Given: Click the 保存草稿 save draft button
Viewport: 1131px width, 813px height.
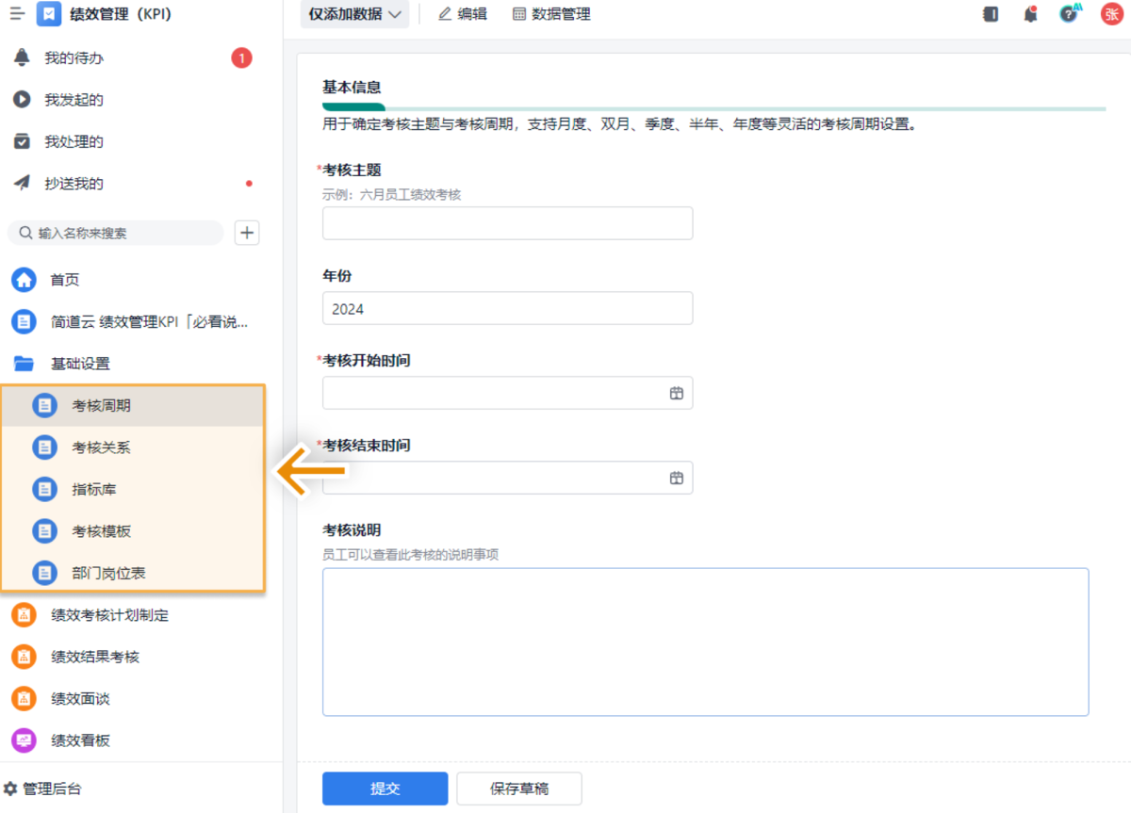Looking at the screenshot, I should coord(518,789).
